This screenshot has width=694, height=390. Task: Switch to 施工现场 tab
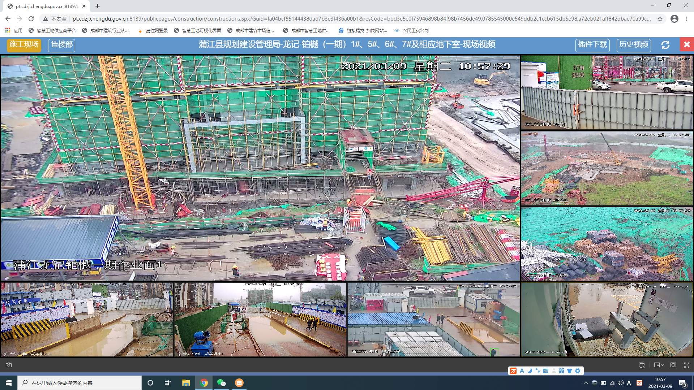click(24, 45)
